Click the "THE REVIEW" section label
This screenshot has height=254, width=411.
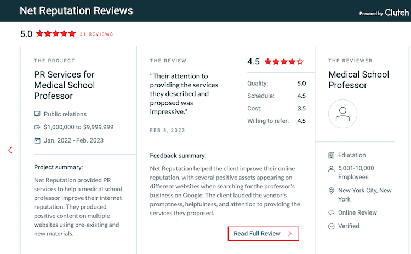(x=168, y=61)
